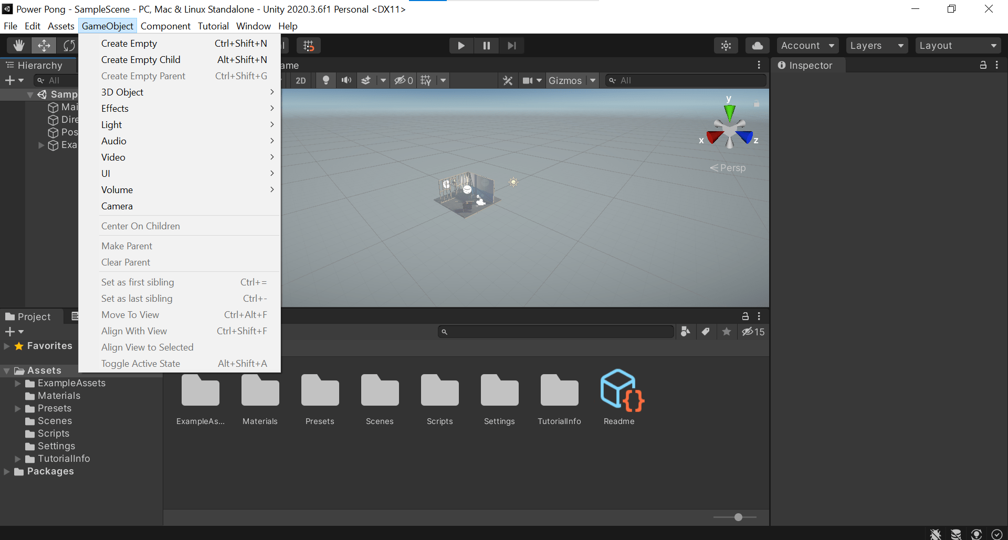Open Account dropdown
The image size is (1008, 540).
coord(807,46)
